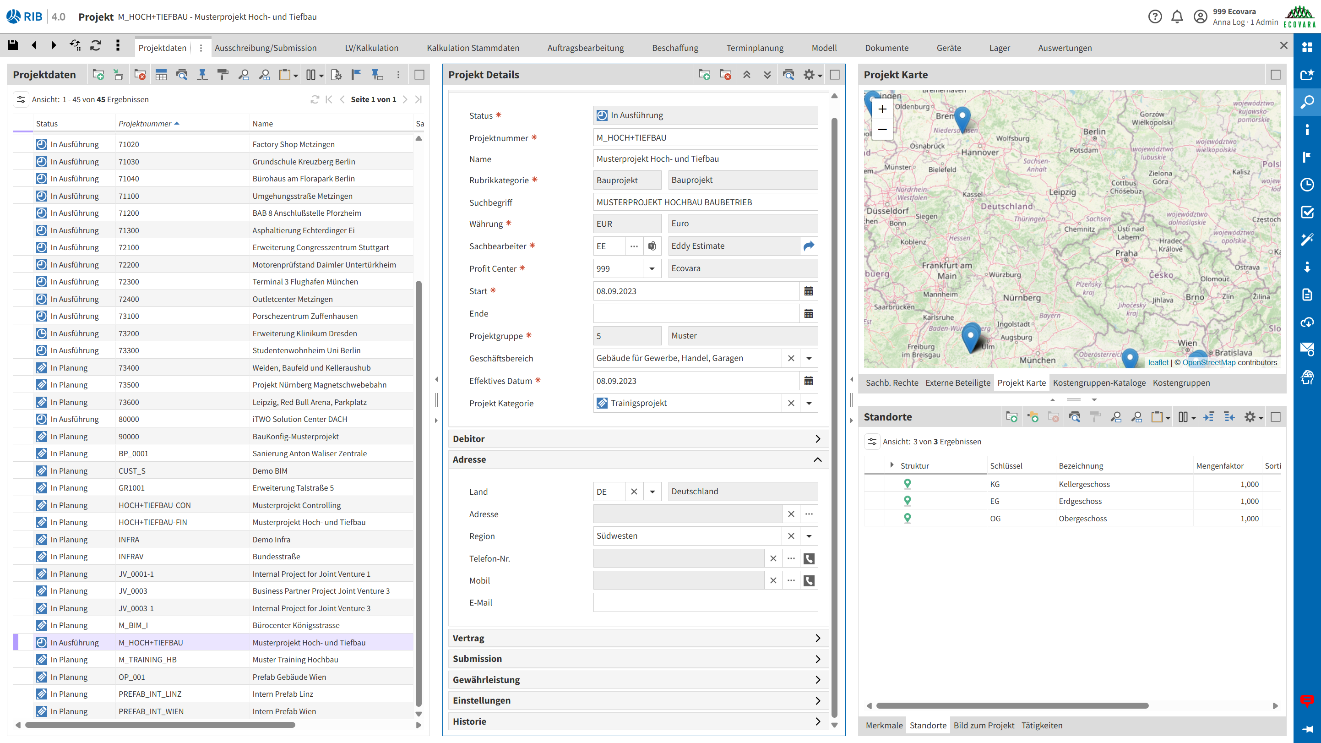Viewport: 1321px width, 743px height.
Task: Maximize the Projektdaten panel
Action: [419, 75]
